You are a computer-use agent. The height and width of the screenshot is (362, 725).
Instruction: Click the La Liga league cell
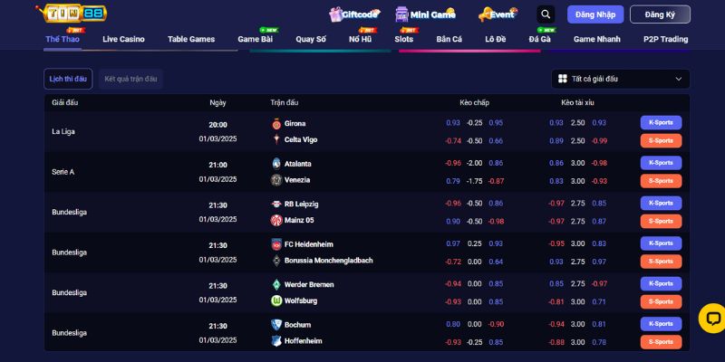(63, 131)
